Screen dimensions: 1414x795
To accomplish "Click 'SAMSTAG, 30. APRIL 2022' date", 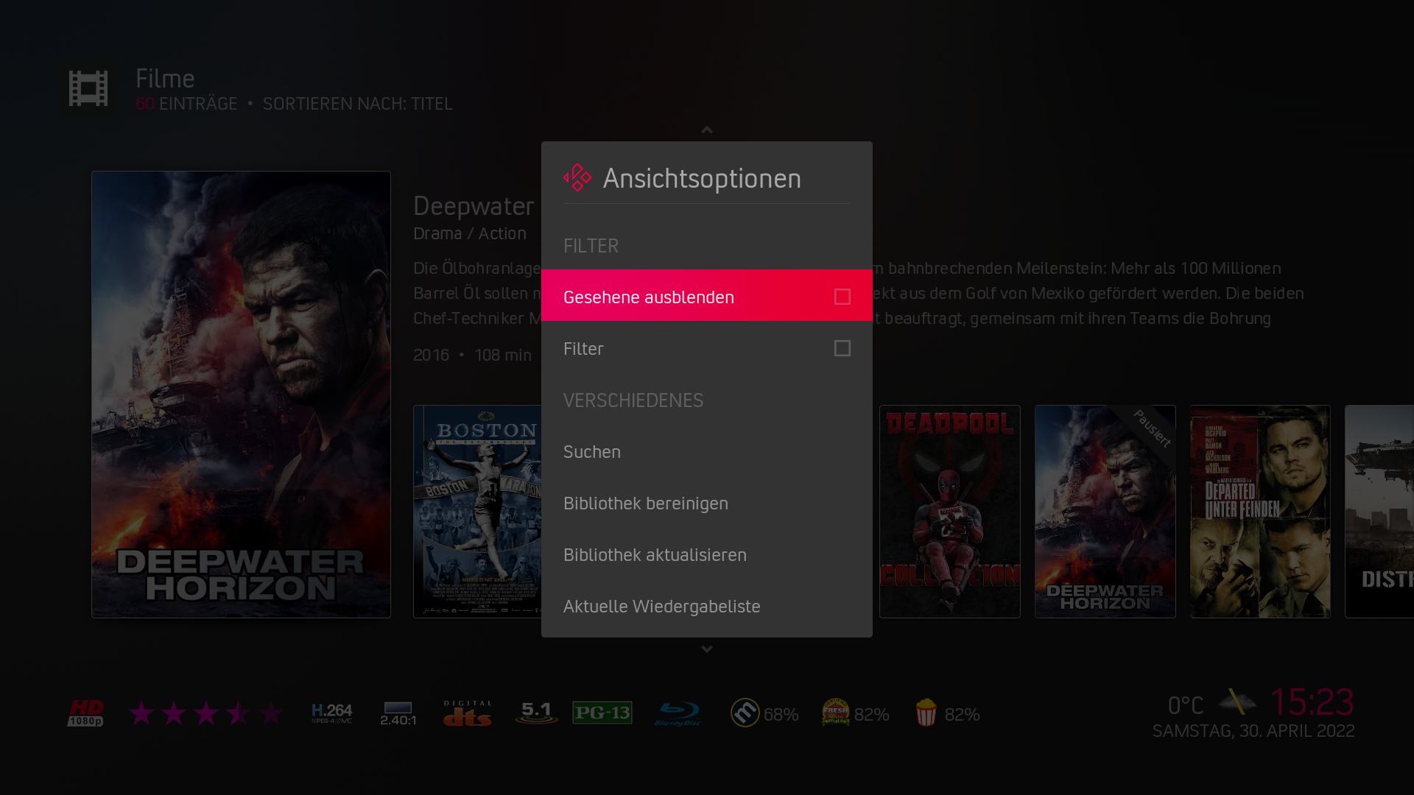I will (1253, 731).
